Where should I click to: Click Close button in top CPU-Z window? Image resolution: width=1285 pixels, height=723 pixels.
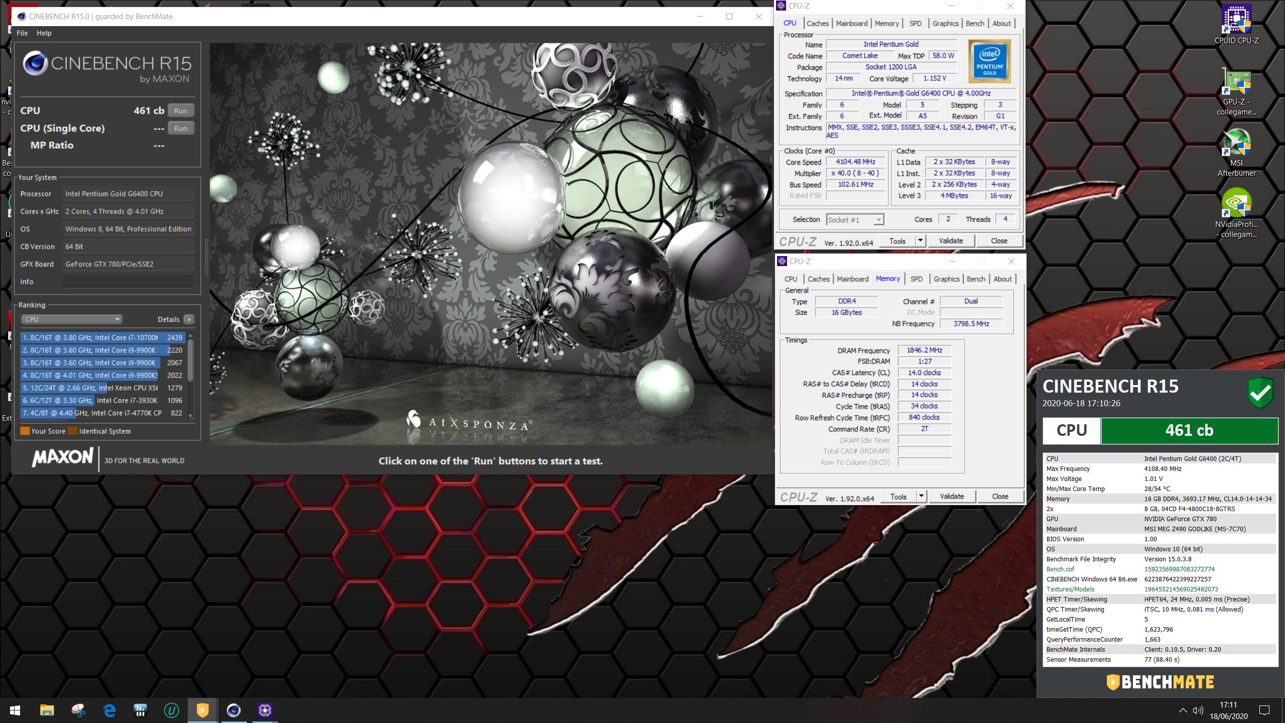pos(999,241)
